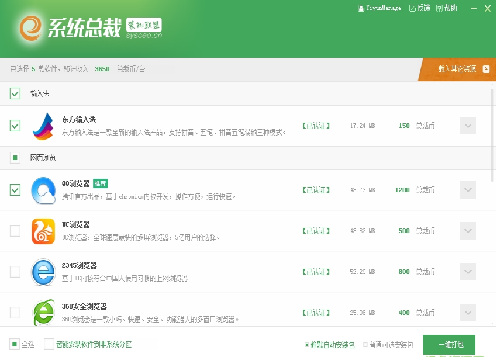Click the UC浏览器 squirrel icon

(x=43, y=231)
